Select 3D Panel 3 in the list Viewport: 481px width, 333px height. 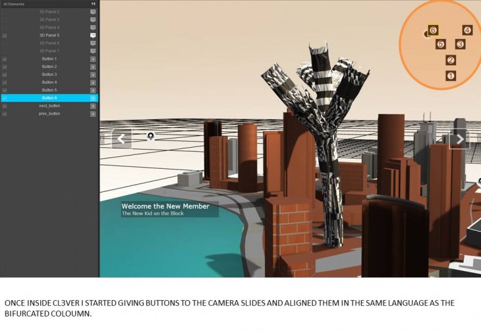point(49,20)
